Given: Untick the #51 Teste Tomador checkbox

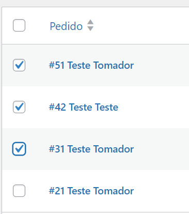Looking at the screenshot, I should point(19,65).
